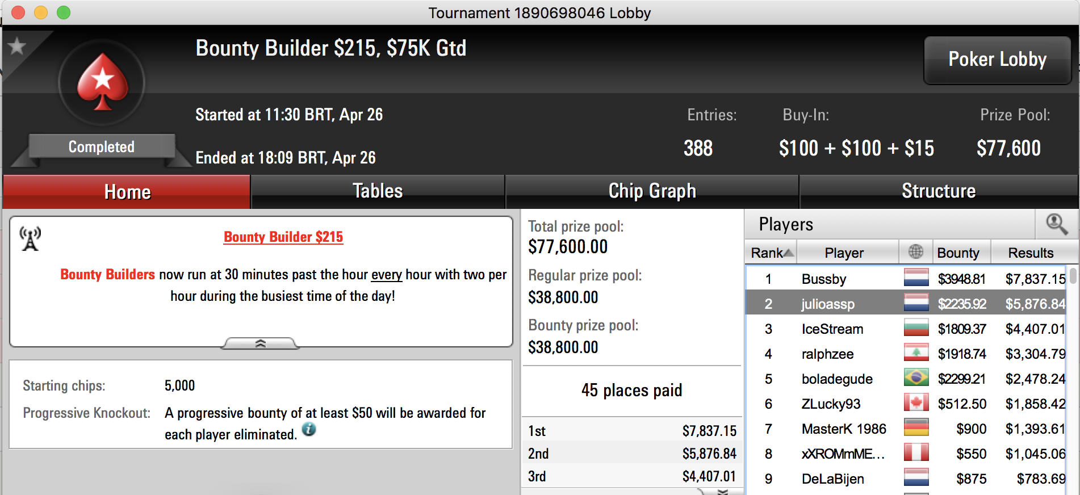Sort players by the Rank column
The width and height of the screenshot is (1080, 495).
tap(771, 253)
